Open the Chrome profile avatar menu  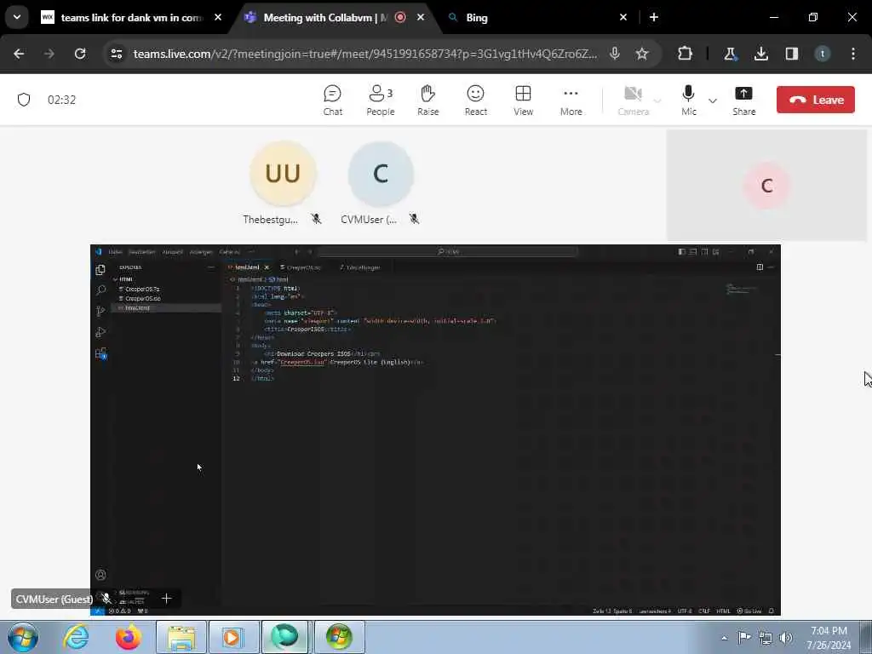click(x=823, y=54)
